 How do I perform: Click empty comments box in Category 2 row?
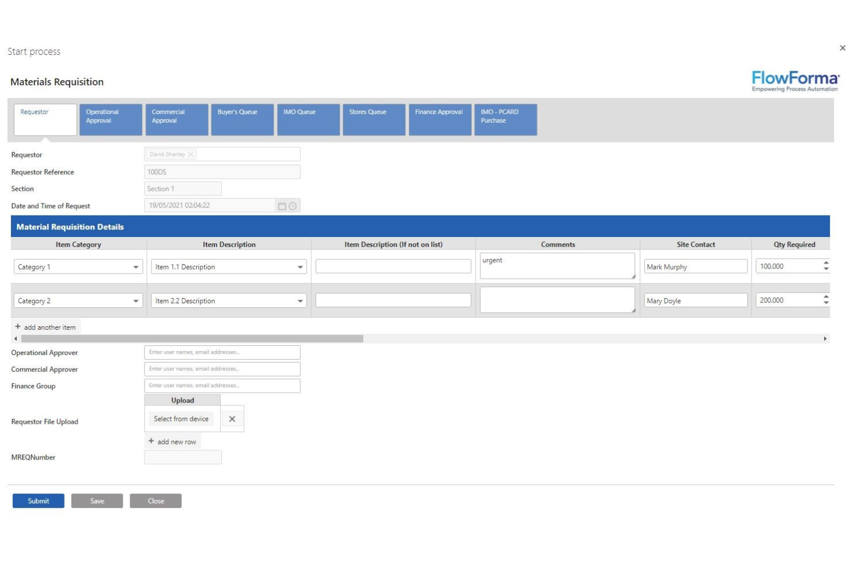557,300
